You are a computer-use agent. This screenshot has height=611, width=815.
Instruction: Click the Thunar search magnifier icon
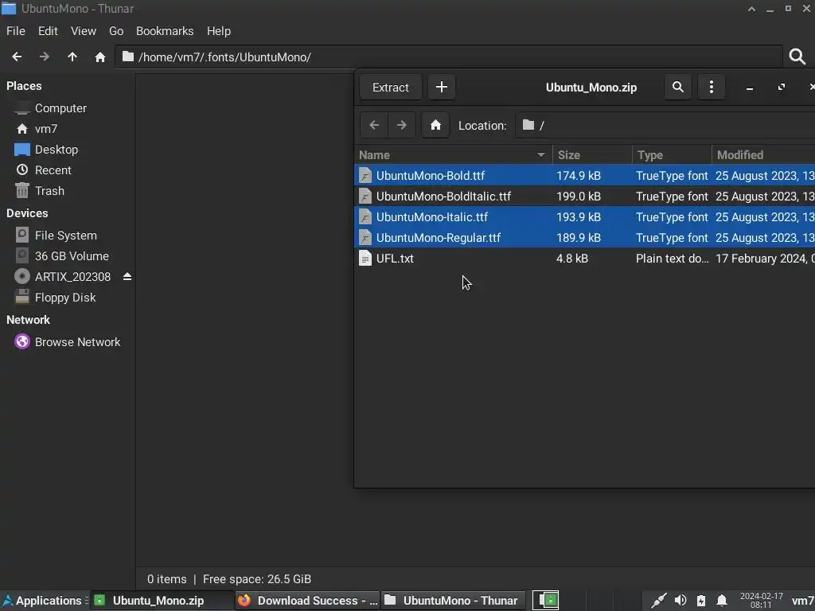[x=797, y=56]
